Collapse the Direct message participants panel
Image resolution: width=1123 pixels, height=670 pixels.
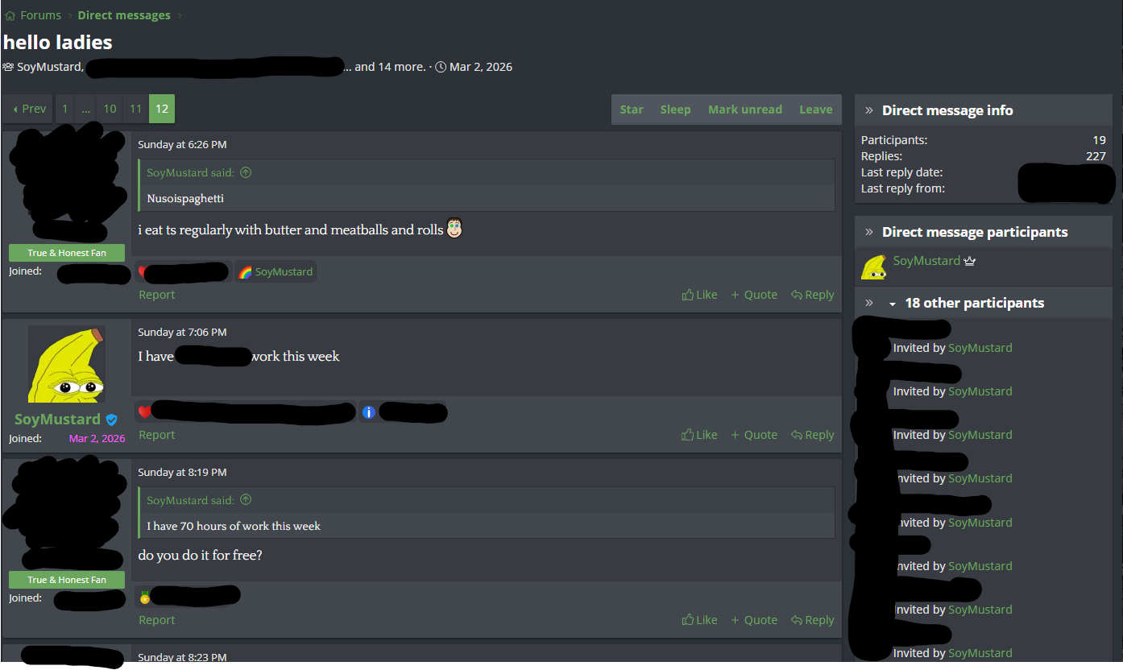(869, 232)
